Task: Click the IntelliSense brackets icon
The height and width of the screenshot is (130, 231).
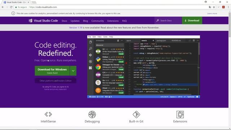Action: coord(48,114)
